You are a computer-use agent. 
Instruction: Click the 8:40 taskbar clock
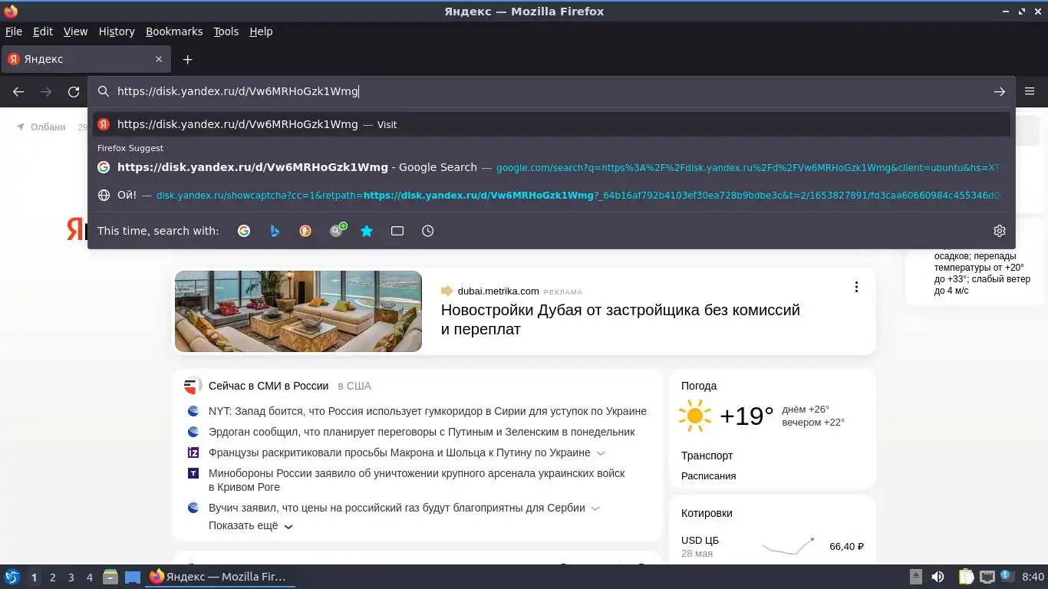[1033, 577]
